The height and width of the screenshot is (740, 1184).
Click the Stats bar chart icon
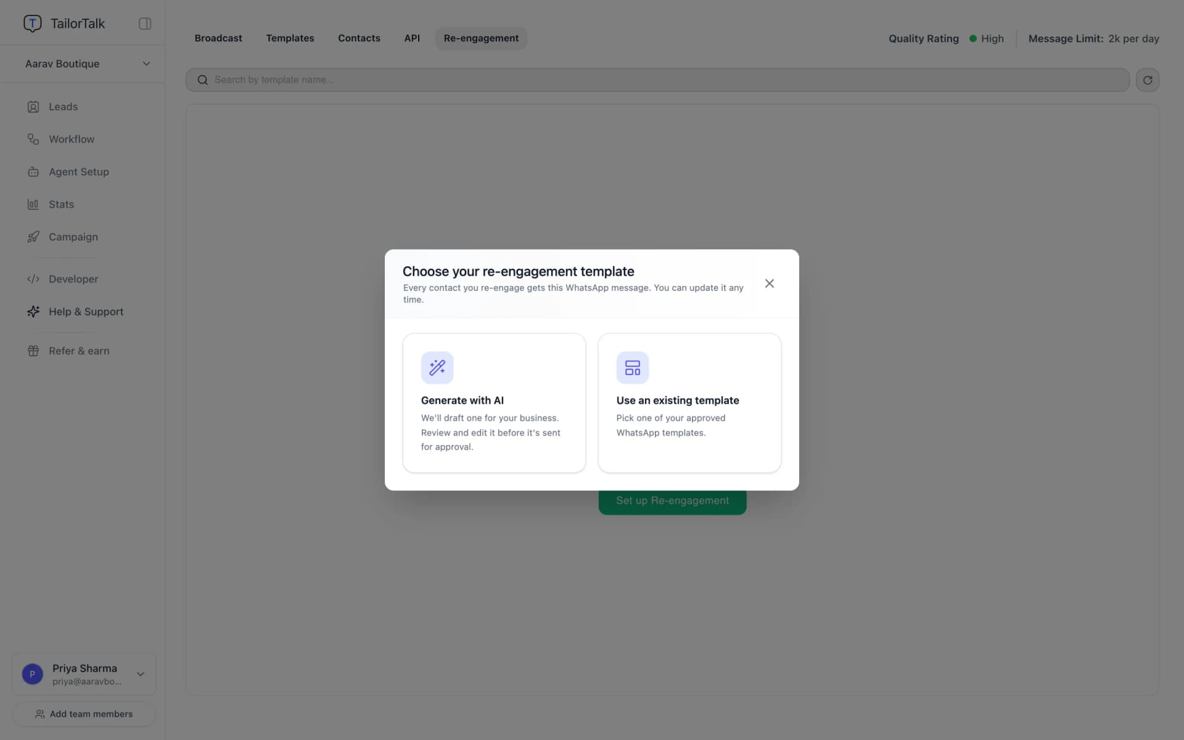click(33, 205)
